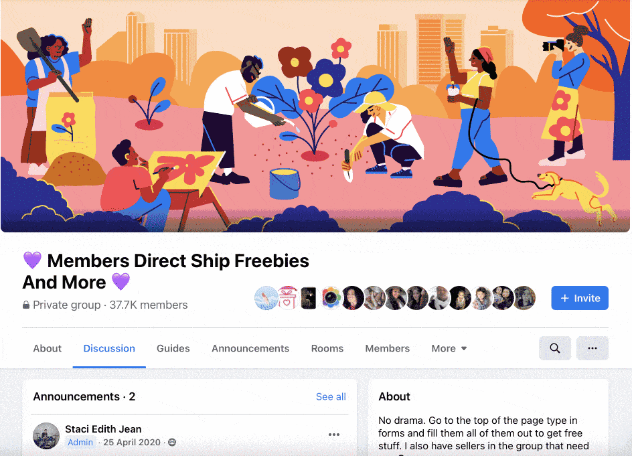
Task: Click the first member avatar with sky image
Action: click(266, 298)
